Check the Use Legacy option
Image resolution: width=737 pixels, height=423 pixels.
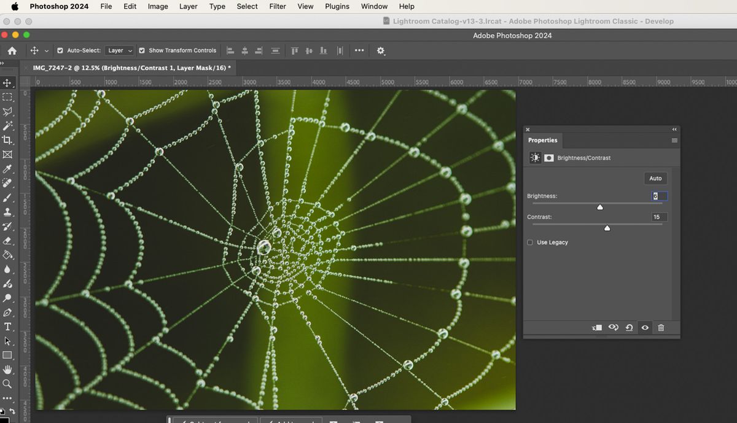click(x=529, y=242)
